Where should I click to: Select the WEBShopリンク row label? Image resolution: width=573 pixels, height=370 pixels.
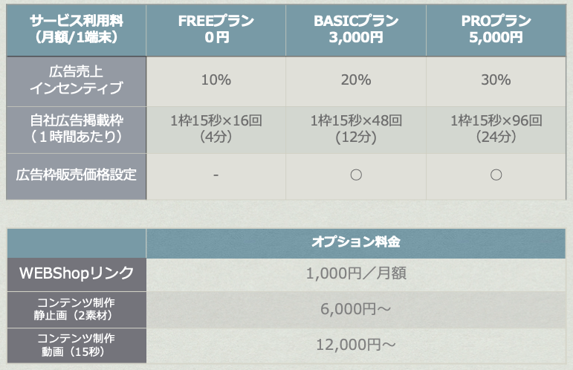[x=77, y=273]
